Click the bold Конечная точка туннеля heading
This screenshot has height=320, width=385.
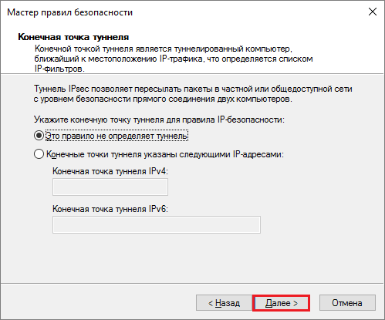(73, 37)
